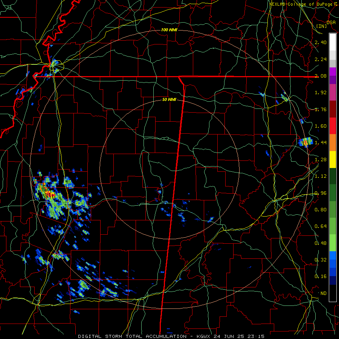Screen dimensions: 339x339
Task: Select the dark purple swatch in the legend
Action: pos(333,80)
